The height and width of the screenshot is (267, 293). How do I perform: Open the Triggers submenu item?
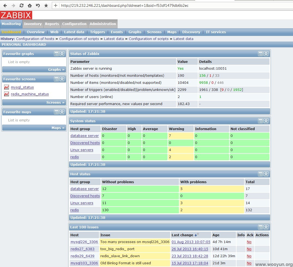pos(98,32)
